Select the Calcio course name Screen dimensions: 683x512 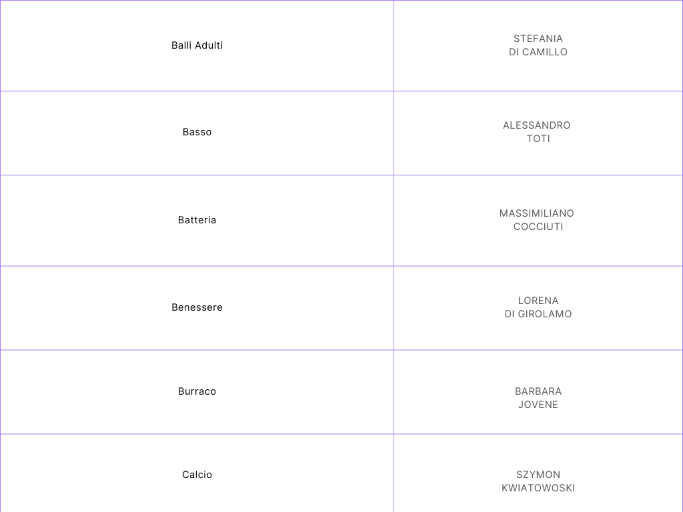[x=197, y=475]
